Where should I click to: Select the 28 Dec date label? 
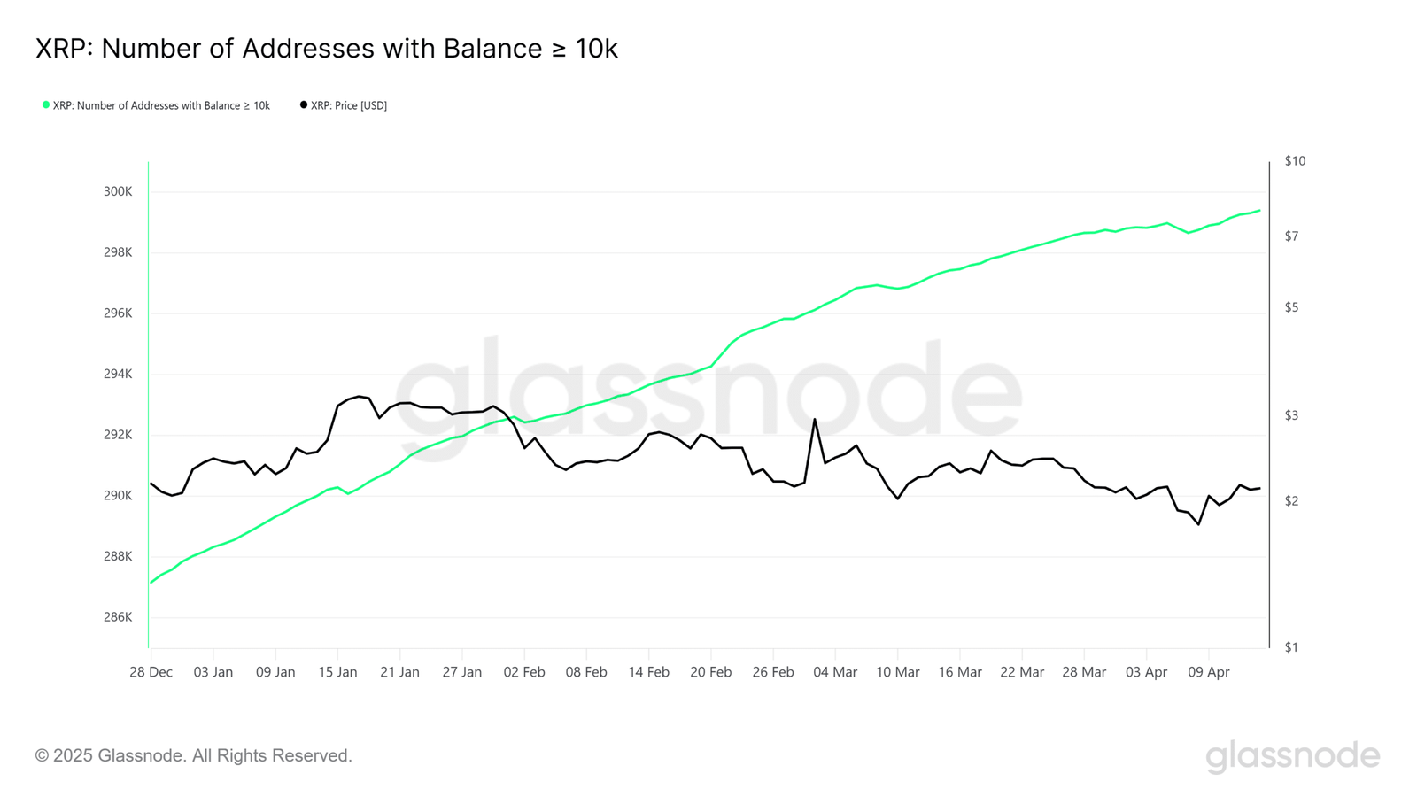tap(151, 672)
